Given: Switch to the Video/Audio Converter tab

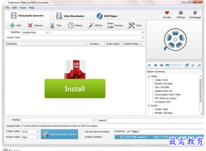Looking at the screenshot, I should point(27,16).
